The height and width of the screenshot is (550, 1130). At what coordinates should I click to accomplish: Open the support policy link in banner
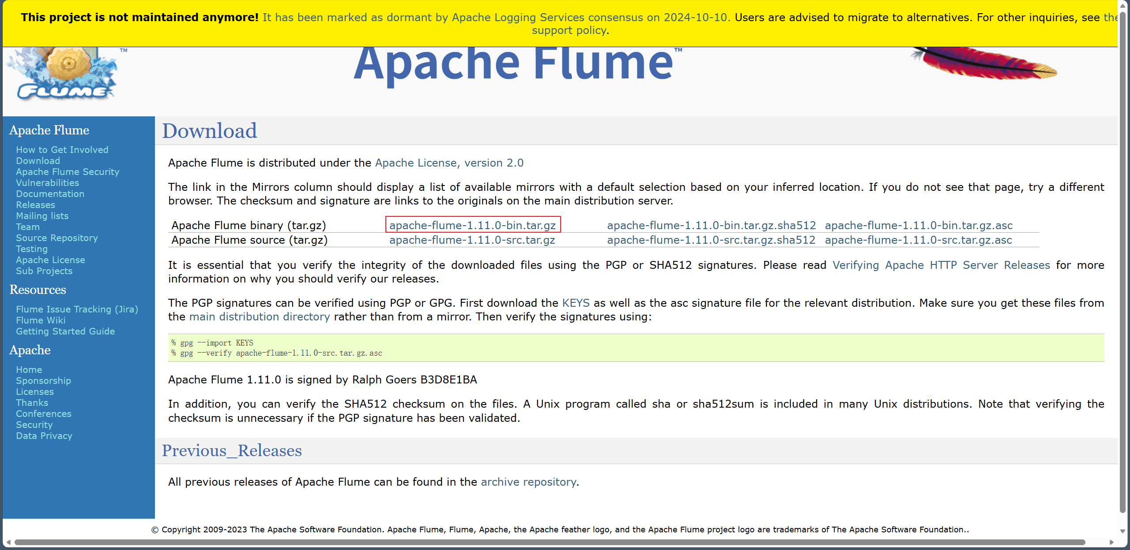point(569,30)
